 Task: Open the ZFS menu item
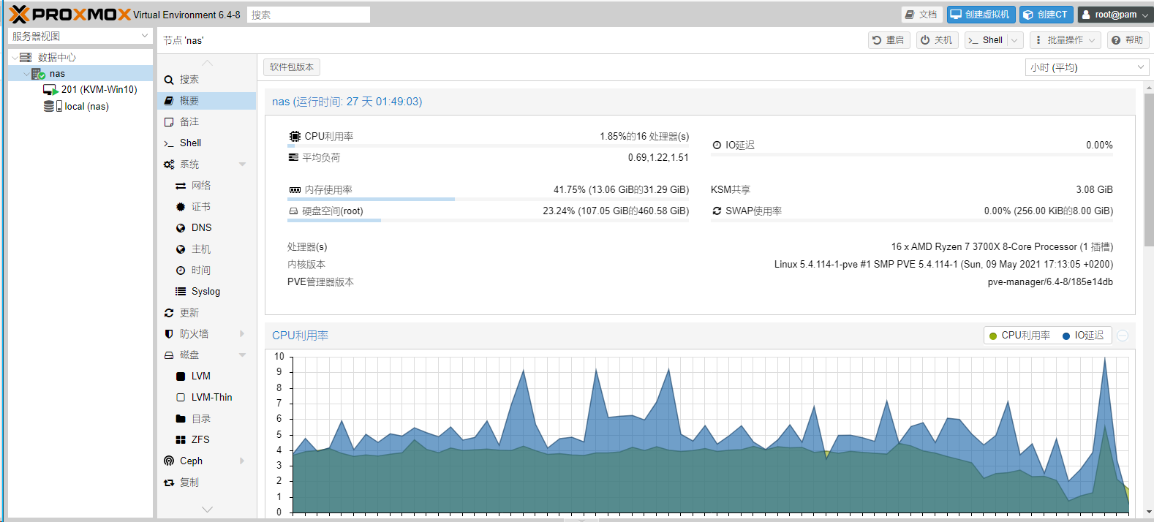[x=207, y=440]
